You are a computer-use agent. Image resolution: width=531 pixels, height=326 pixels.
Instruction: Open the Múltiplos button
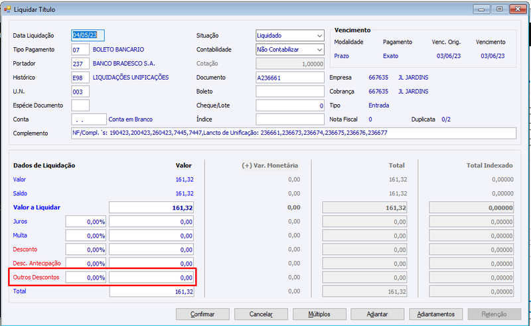pos(319,314)
